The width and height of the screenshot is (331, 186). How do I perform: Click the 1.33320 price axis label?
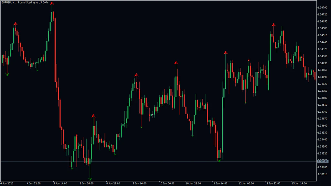click(323, 153)
